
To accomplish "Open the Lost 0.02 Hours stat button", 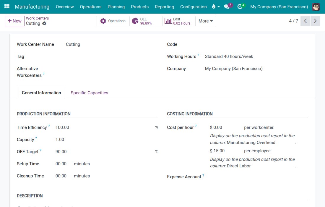I will [x=179, y=21].
